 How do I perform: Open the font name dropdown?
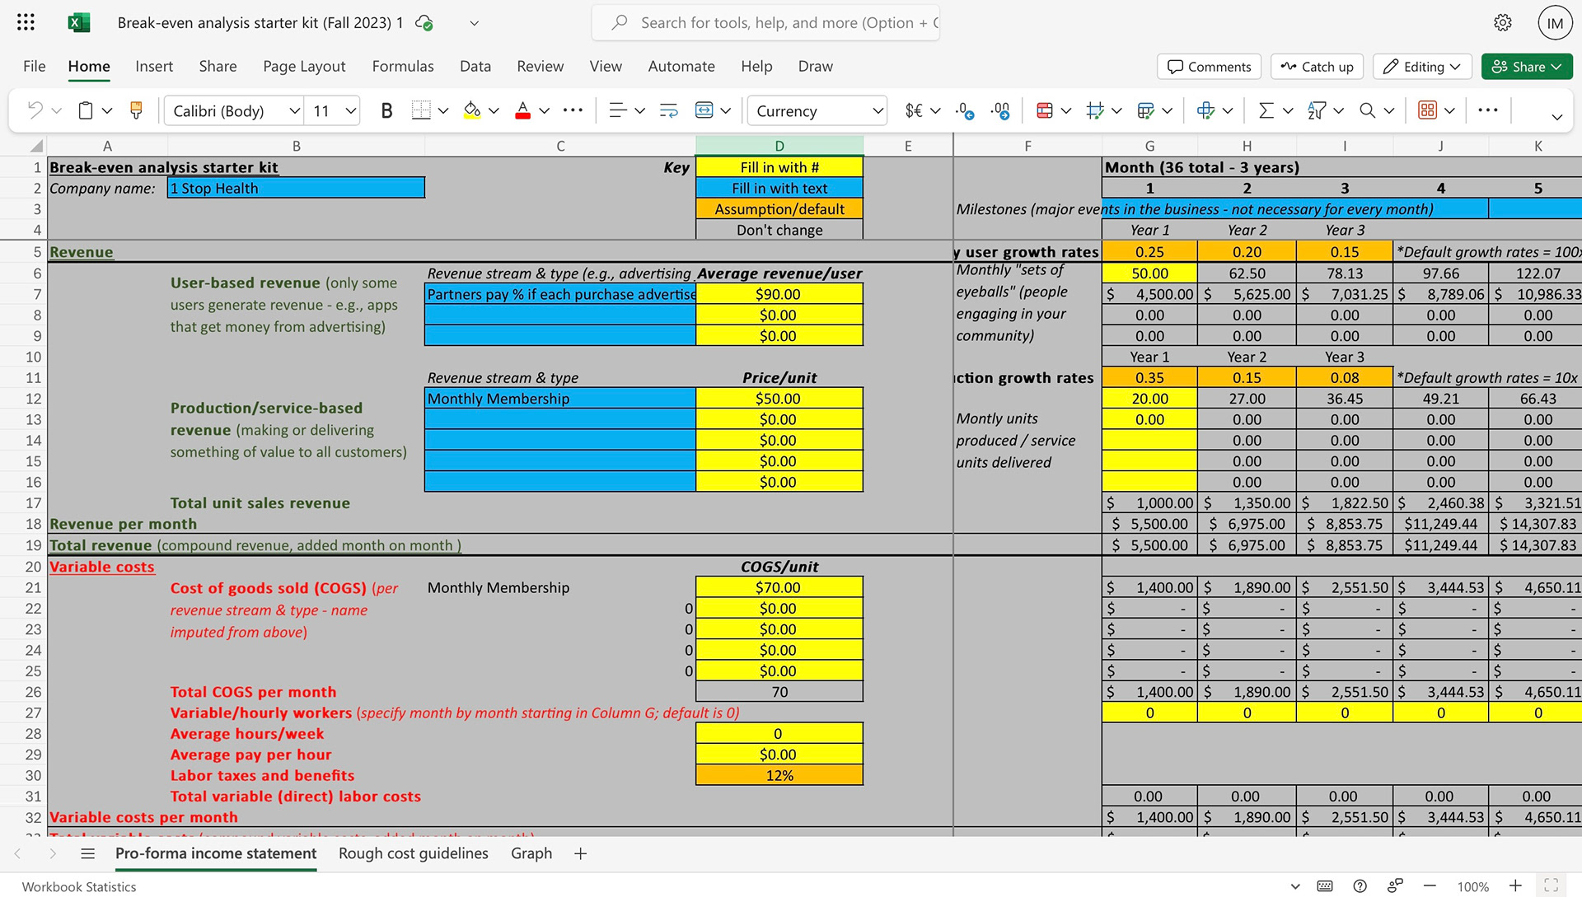294,110
